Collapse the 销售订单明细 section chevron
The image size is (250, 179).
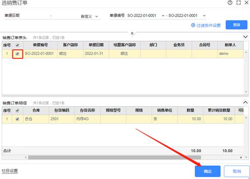coord(245,102)
